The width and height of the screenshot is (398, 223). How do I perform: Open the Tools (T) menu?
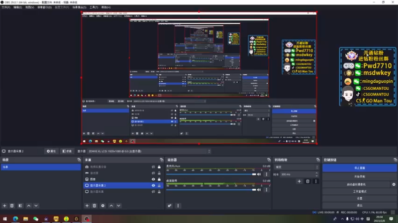tap(94, 7)
